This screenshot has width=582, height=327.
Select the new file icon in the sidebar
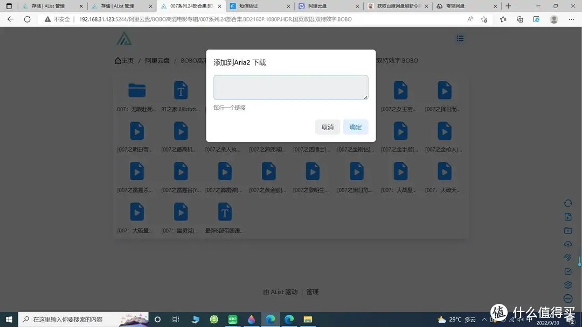click(x=567, y=217)
